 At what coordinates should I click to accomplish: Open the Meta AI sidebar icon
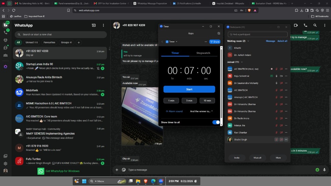click(5, 67)
